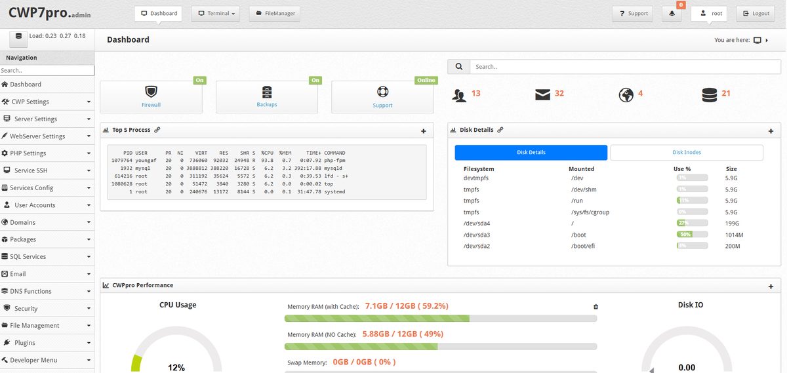The height and width of the screenshot is (373, 787).
Task: Click link icon beside Top 5 Process
Action: pos(157,130)
